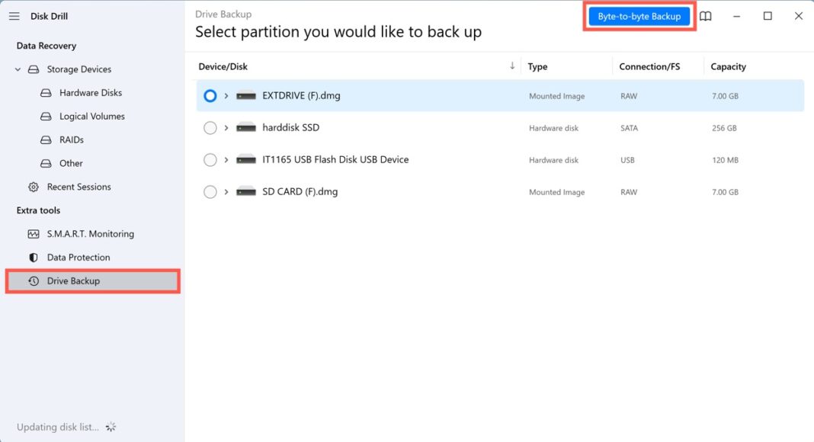
Task: Click the Data Protection shield icon
Action: click(34, 258)
